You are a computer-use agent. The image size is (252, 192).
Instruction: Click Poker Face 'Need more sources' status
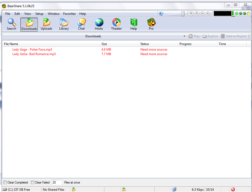[154, 50]
